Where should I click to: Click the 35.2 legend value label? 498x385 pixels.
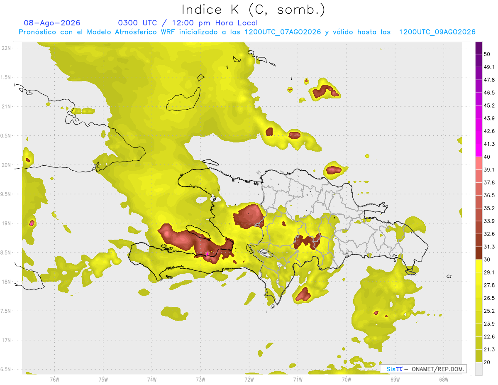[490, 208]
